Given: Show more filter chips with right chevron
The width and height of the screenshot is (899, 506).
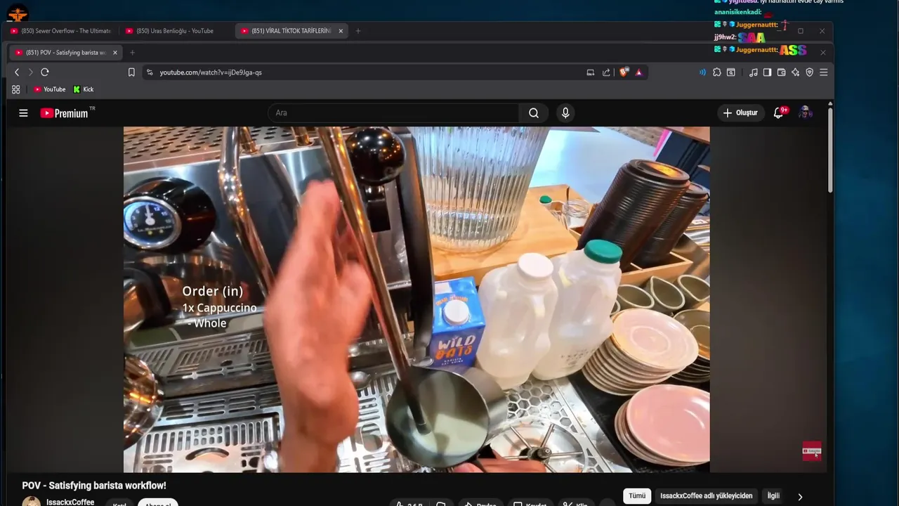Looking at the screenshot, I should coord(800,497).
